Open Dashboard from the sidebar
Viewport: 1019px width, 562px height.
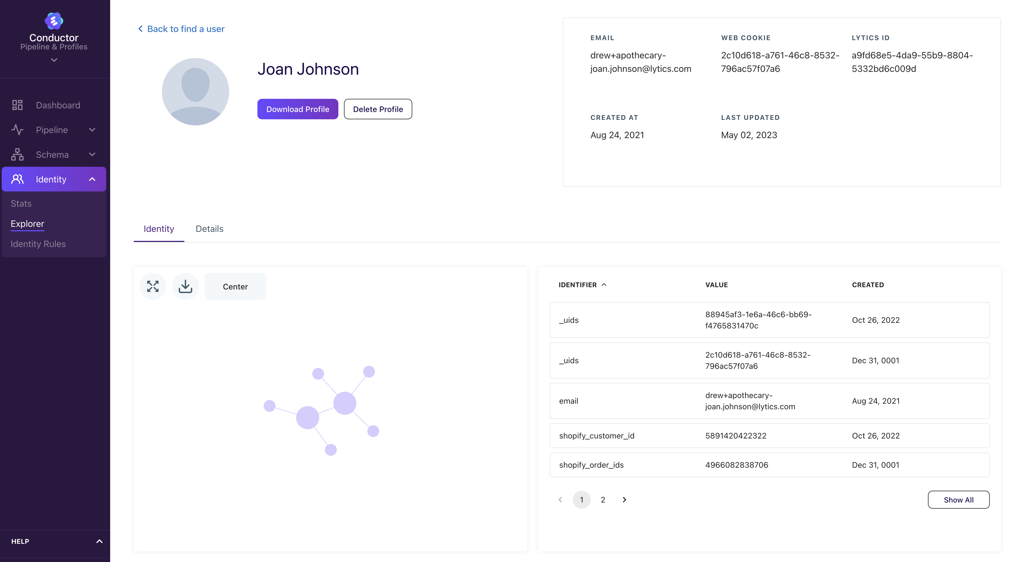58,105
